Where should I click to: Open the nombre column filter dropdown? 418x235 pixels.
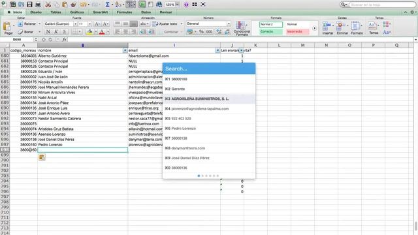(x=125, y=50)
